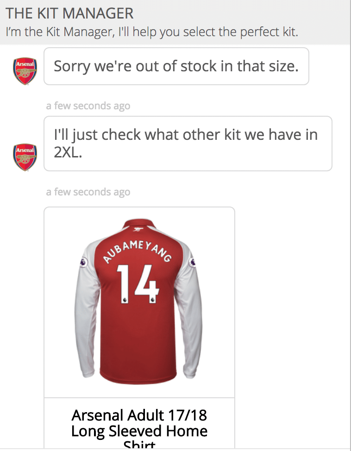Click the AUBAMEYANG name lettering on the shirt
The width and height of the screenshot is (351, 451).
138,252
